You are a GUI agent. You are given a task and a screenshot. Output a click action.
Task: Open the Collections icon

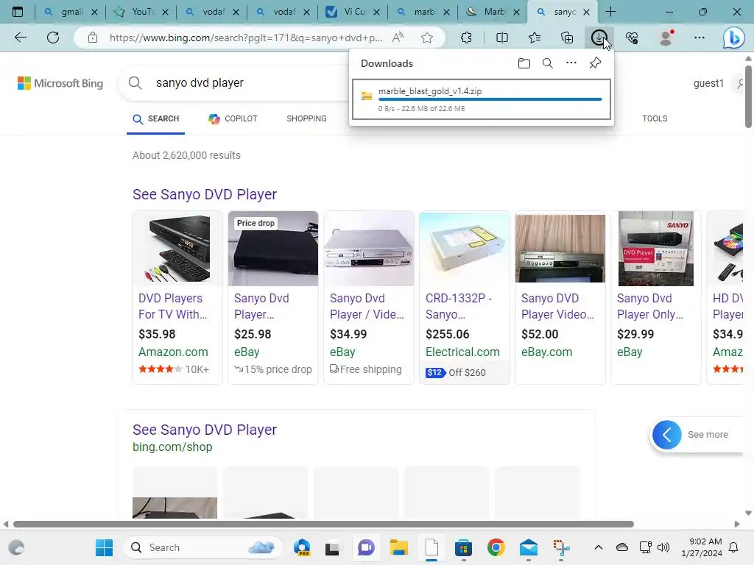[567, 38]
